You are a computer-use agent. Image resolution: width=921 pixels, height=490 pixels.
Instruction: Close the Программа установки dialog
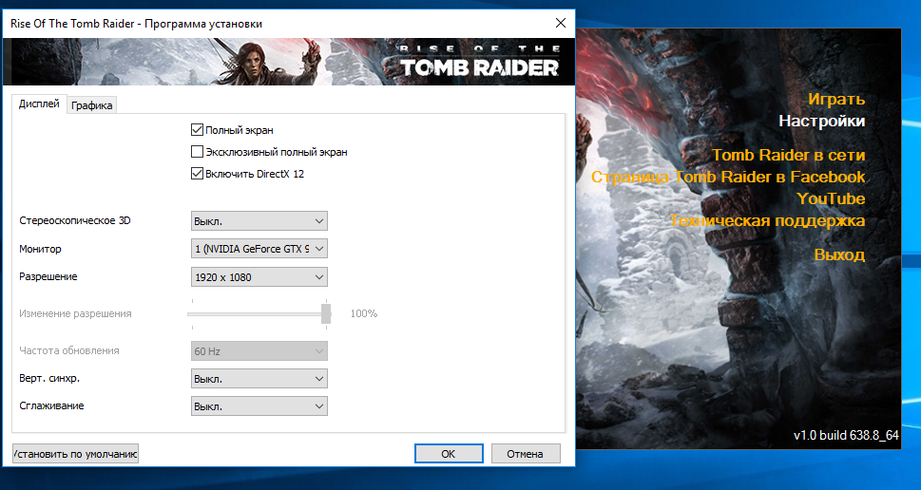(561, 23)
